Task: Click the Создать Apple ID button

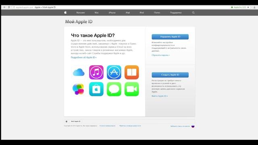Action: coord(170,75)
